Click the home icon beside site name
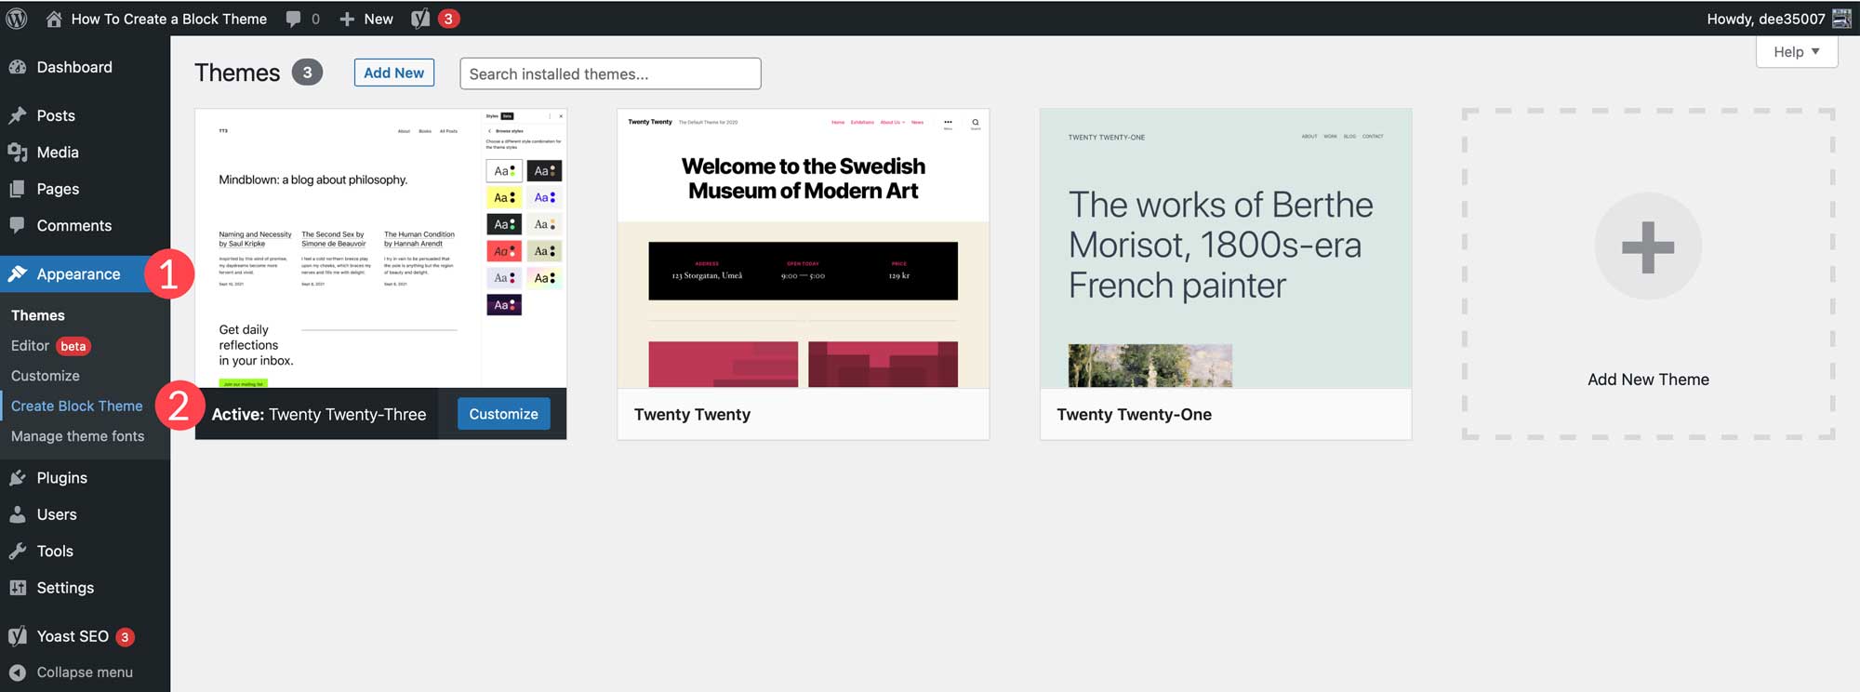This screenshot has width=1860, height=692. coord(54,19)
